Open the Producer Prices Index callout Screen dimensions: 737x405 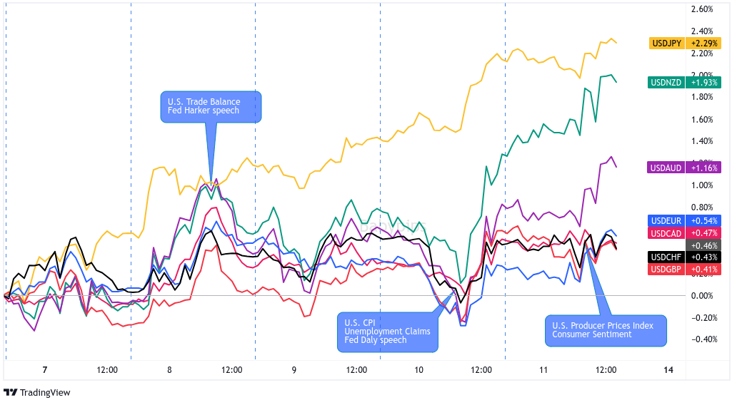point(605,330)
